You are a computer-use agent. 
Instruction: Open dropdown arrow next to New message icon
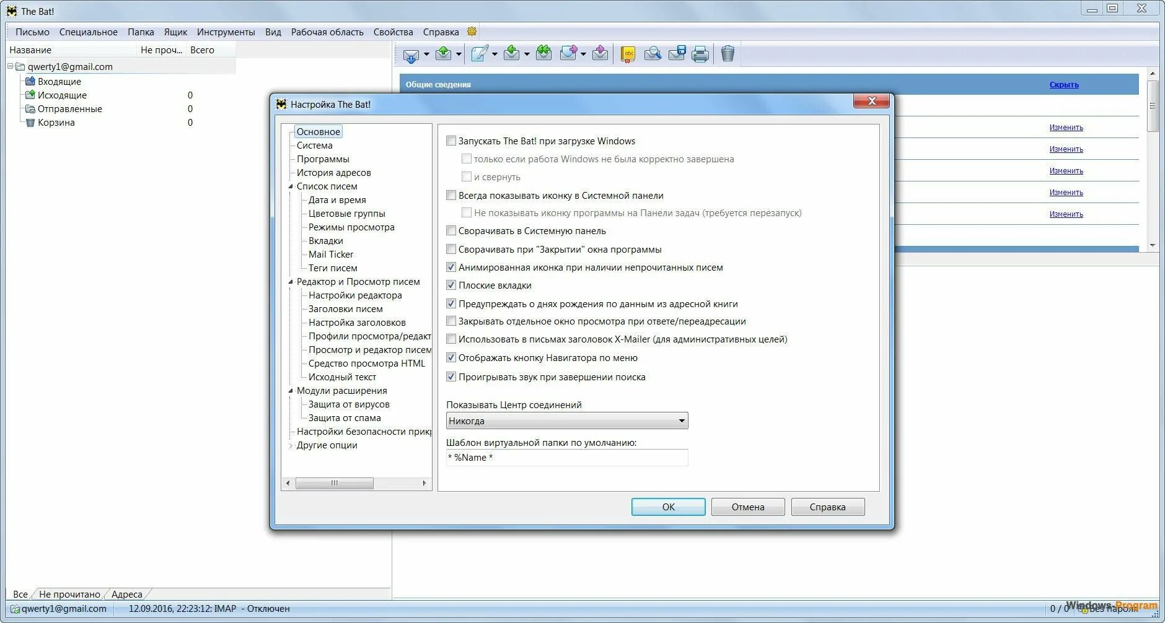point(495,54)
